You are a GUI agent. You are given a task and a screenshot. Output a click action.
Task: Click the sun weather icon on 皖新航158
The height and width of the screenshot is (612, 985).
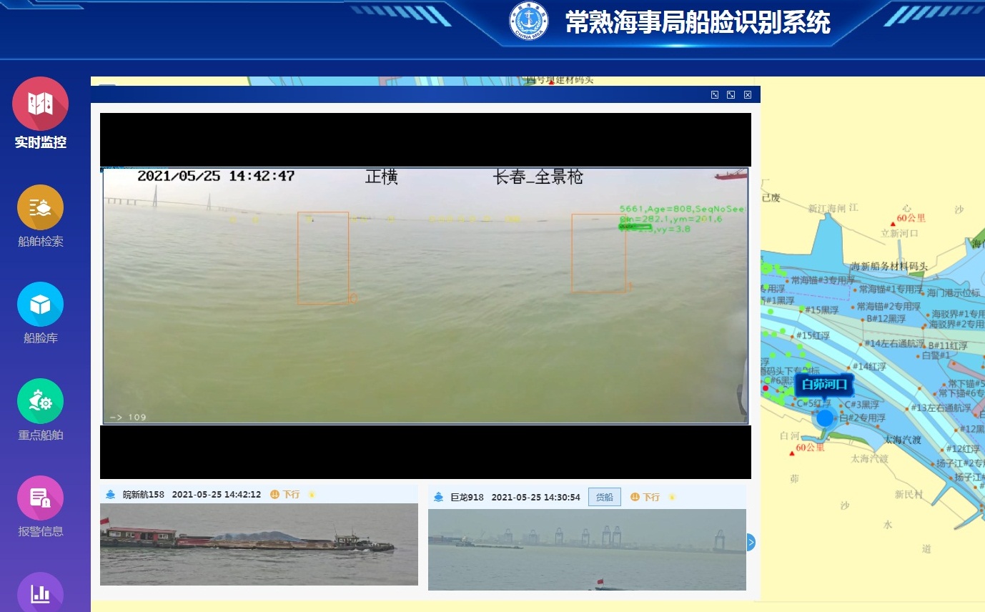coord(312,495)
